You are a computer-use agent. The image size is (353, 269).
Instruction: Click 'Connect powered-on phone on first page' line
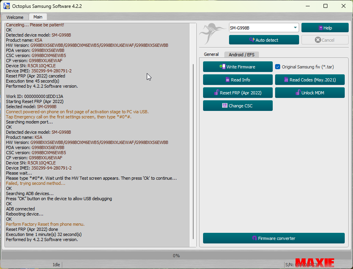pyautogui.click(x=77, y=112)
